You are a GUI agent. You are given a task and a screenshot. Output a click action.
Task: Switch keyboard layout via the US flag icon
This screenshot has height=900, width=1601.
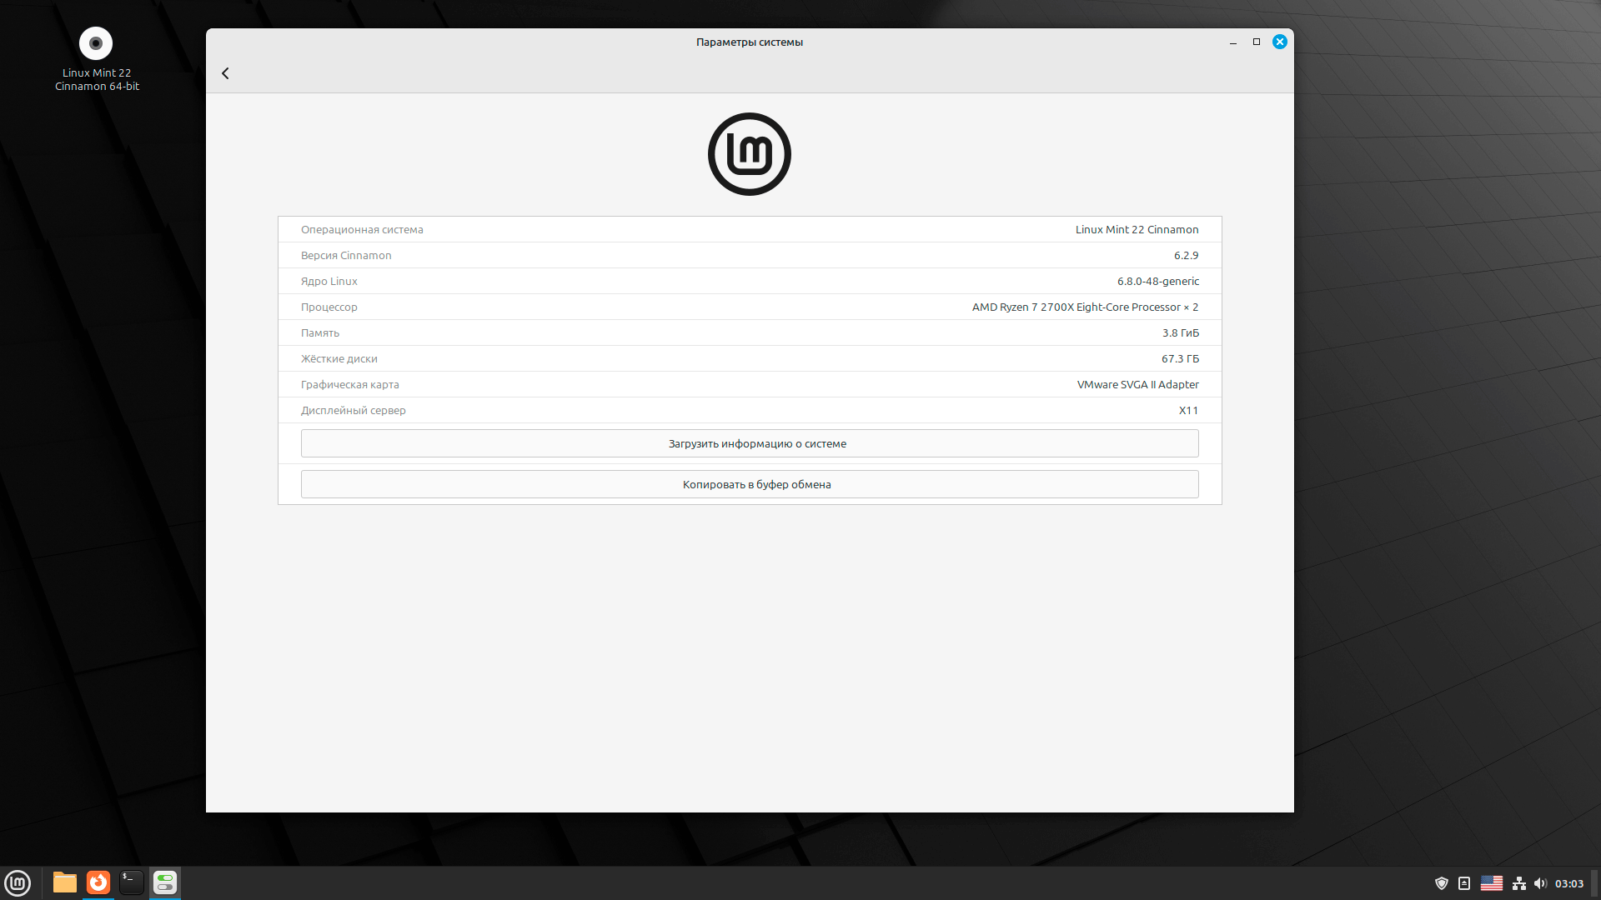[1493, 882]
